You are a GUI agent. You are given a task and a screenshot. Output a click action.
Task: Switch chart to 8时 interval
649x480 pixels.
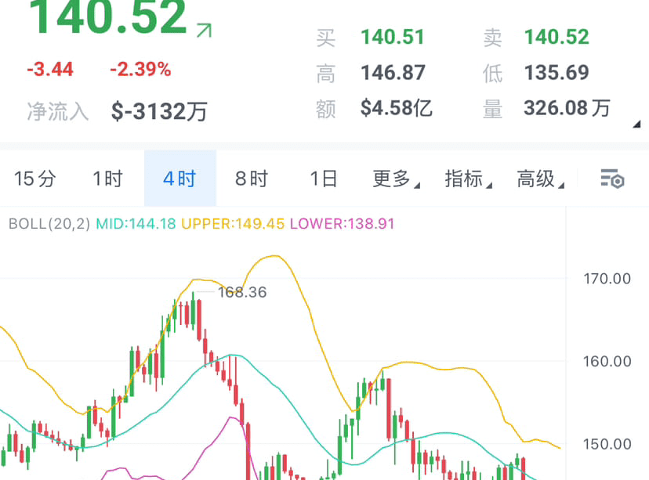[252, 179]
